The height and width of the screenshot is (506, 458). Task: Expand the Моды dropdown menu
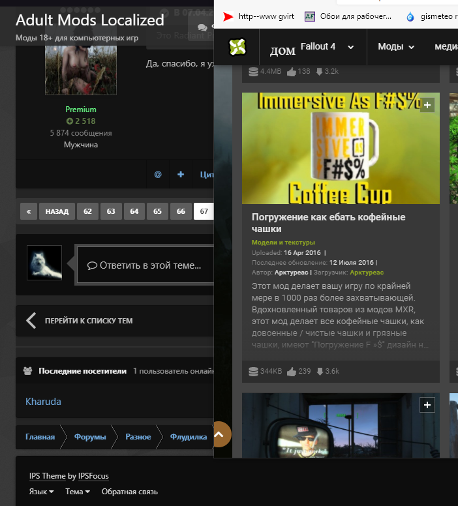pyautogui.click(x=396, y=47)
